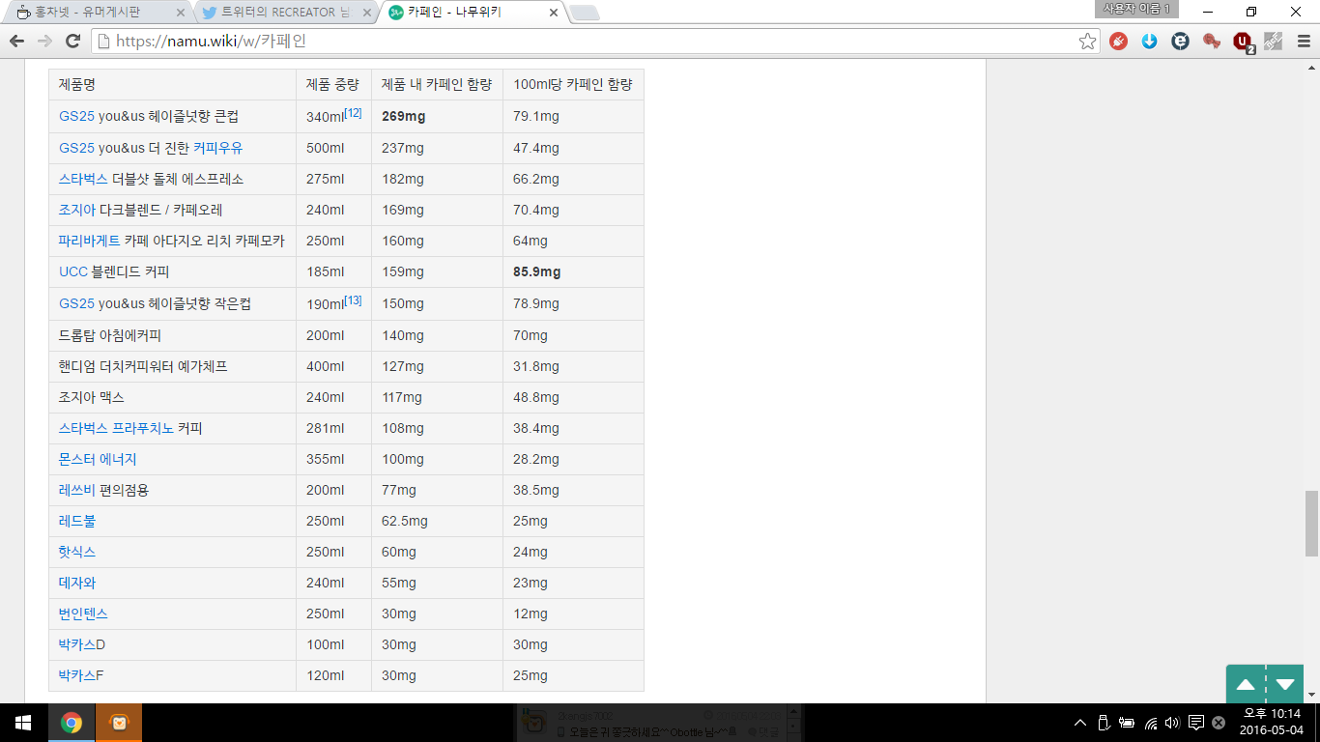The height and width of the screenshot is (742, 1320).
Task: Click the uBlock extension icon with badge 2
Action: pyautogui.click(x=1243, y=42)
